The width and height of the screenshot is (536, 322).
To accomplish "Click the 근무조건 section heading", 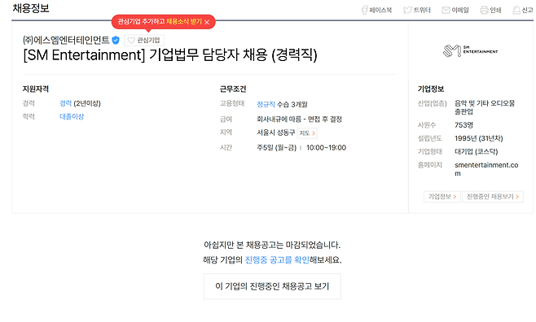I will point(233,89).
